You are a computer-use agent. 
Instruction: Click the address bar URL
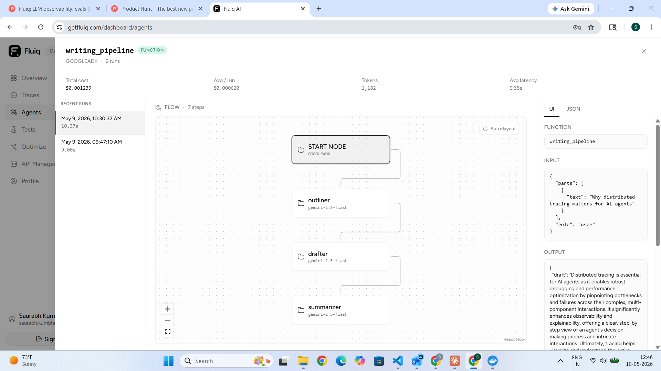pyautogui.click(x=110, y=27)
